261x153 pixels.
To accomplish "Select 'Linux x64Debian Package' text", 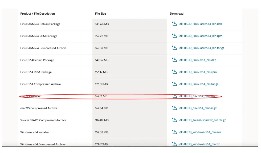I will coord(37,60).
